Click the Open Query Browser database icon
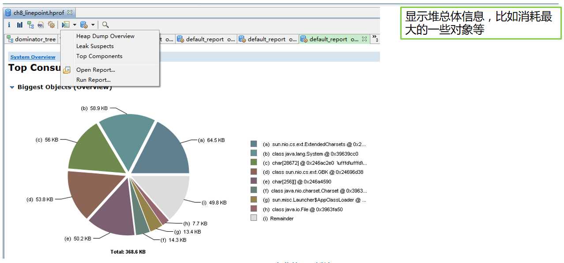The height and width of the screenshot is (263, 564). (84, 25)
